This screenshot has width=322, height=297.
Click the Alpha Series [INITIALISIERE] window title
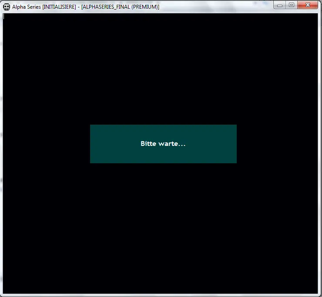pyautogui.click(x=86, y=7)
